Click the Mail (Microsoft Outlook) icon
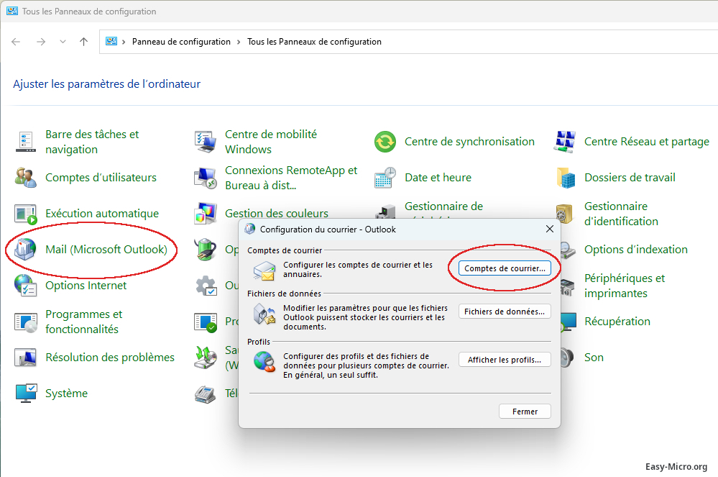Viewport: 718px width, 477px height. point(26,249)
